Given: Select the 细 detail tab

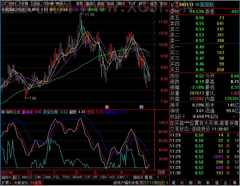Looking at the screenshot, I should coord(191,183).
